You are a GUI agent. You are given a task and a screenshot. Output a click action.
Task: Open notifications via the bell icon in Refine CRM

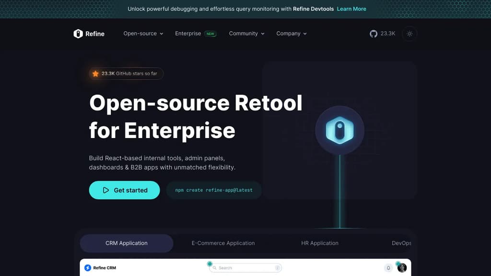(388, 268)
